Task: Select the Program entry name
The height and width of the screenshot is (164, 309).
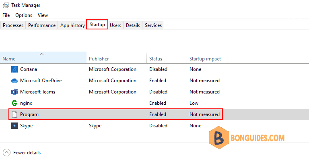Action: click(29, 114)
